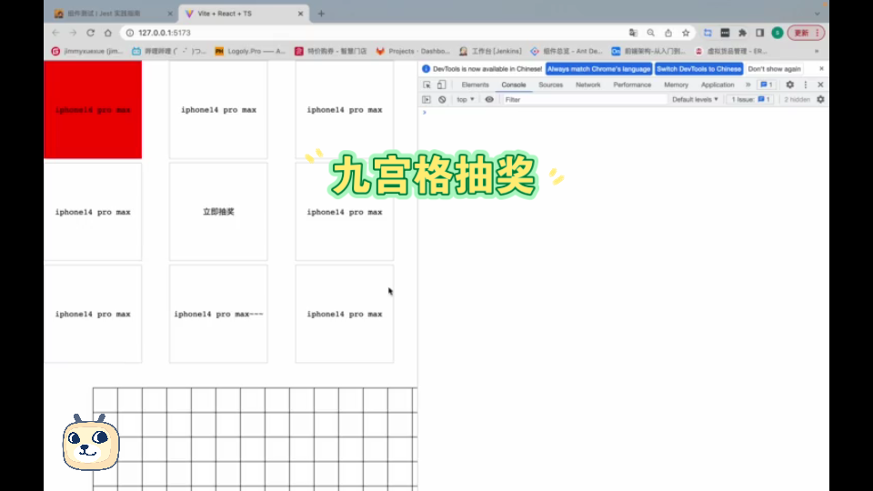The height and width of the screenshot is (491, 873).
Task: Switch to the Sources tab
Action: (551, 85)
